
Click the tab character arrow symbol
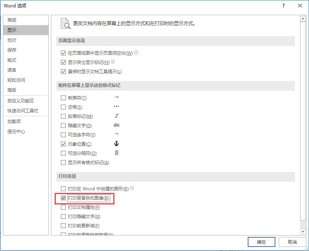point(116,97)
